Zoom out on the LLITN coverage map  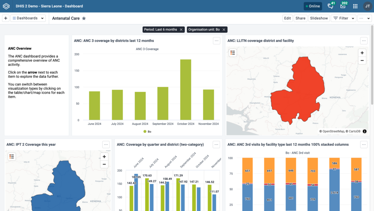362,61
